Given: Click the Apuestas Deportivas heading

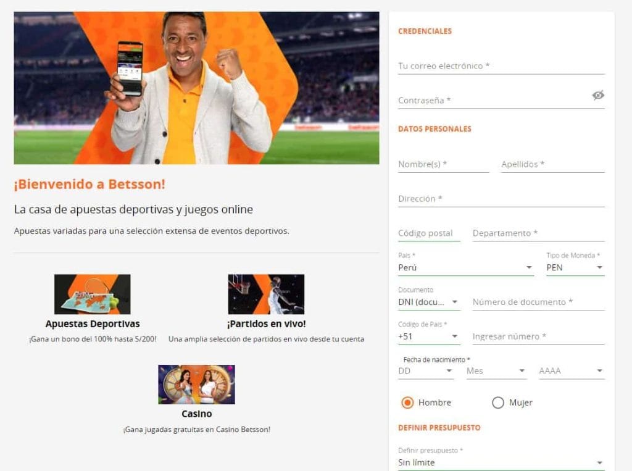Looking at the screenshot, I should point(93,324).
